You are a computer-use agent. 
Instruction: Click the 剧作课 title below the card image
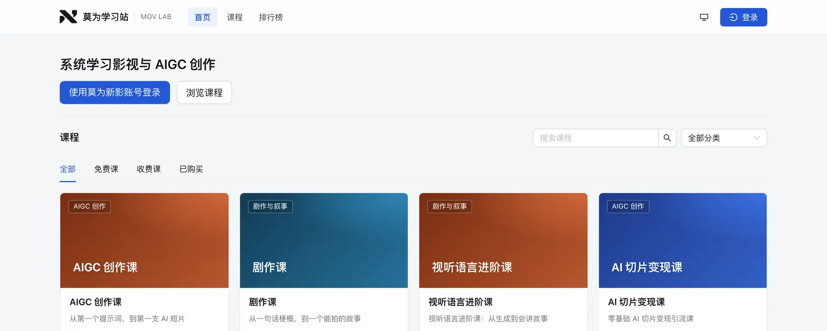(x=262, y=302)
